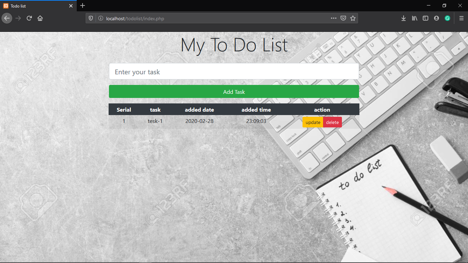This screenshot has height=263, width=468.
Task: Bookmark this page with star icon
Action: (353, 18)
